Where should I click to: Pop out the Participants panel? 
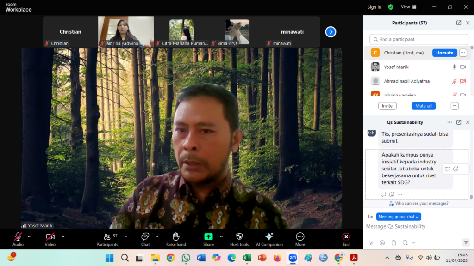(458, 23)
